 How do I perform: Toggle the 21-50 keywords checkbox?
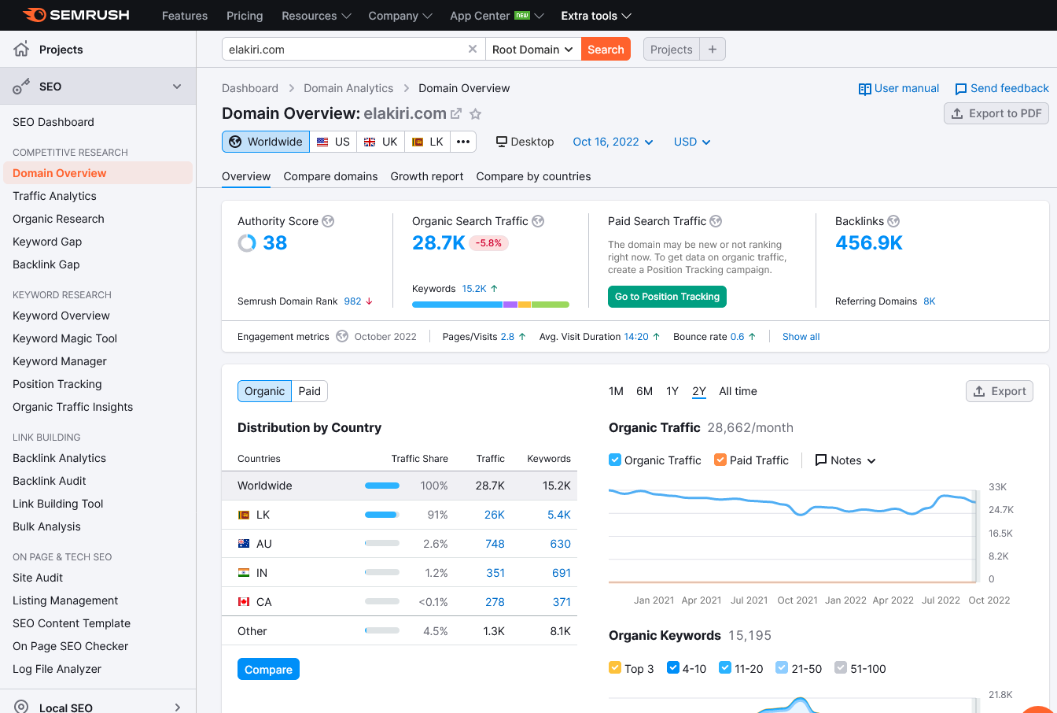[782, 667]
